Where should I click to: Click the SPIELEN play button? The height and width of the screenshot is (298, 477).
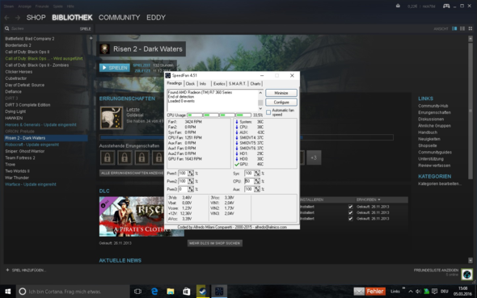[115, 68]
